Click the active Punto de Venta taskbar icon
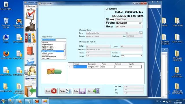 [45, 101]
